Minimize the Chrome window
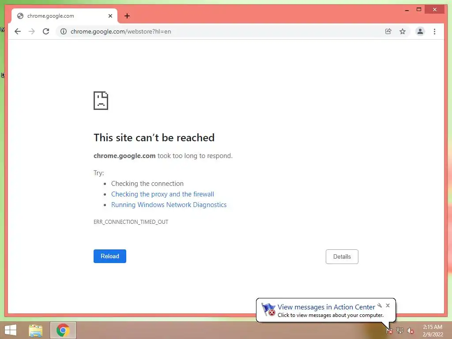Image resolution: width=452 pixels, height=339 pixels. [407, 10]
